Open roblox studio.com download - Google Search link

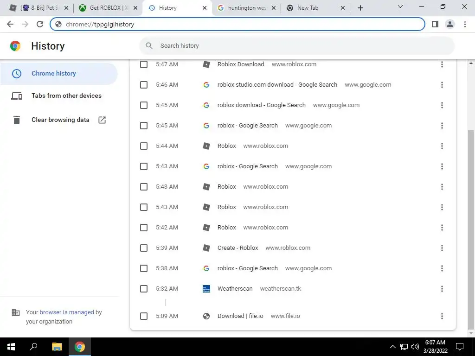[277, 85]
